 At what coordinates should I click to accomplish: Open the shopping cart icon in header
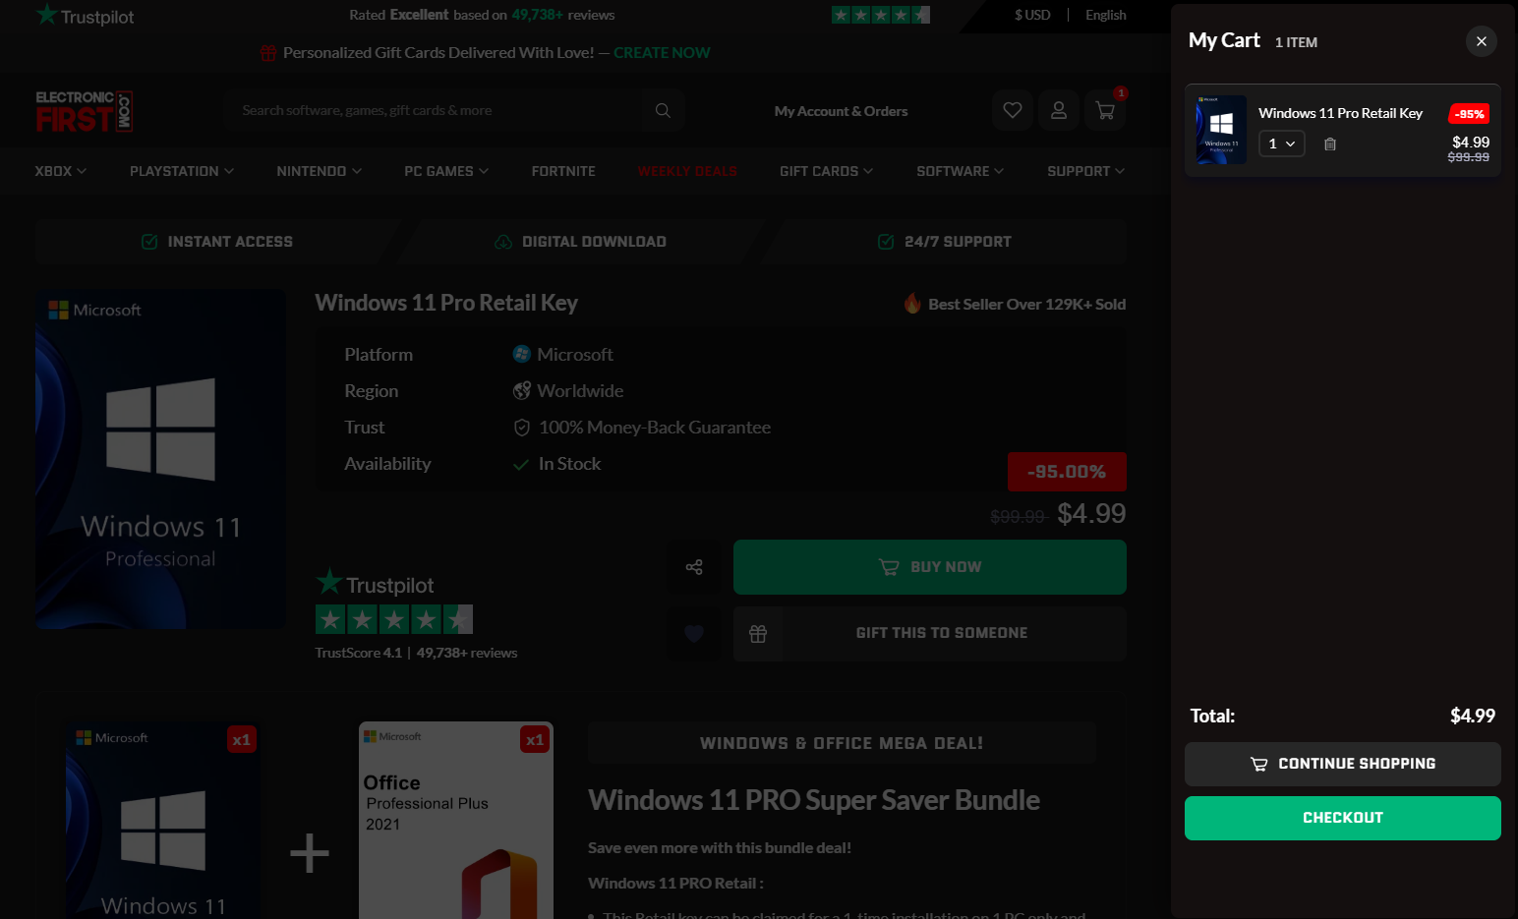[x=1105, y=110]
